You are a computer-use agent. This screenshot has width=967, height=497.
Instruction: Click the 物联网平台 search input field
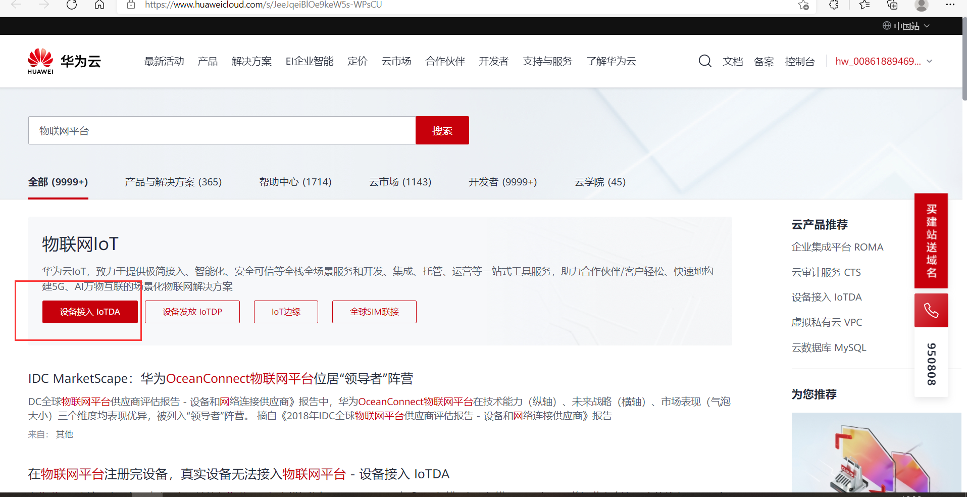click(x=222, y=130)
